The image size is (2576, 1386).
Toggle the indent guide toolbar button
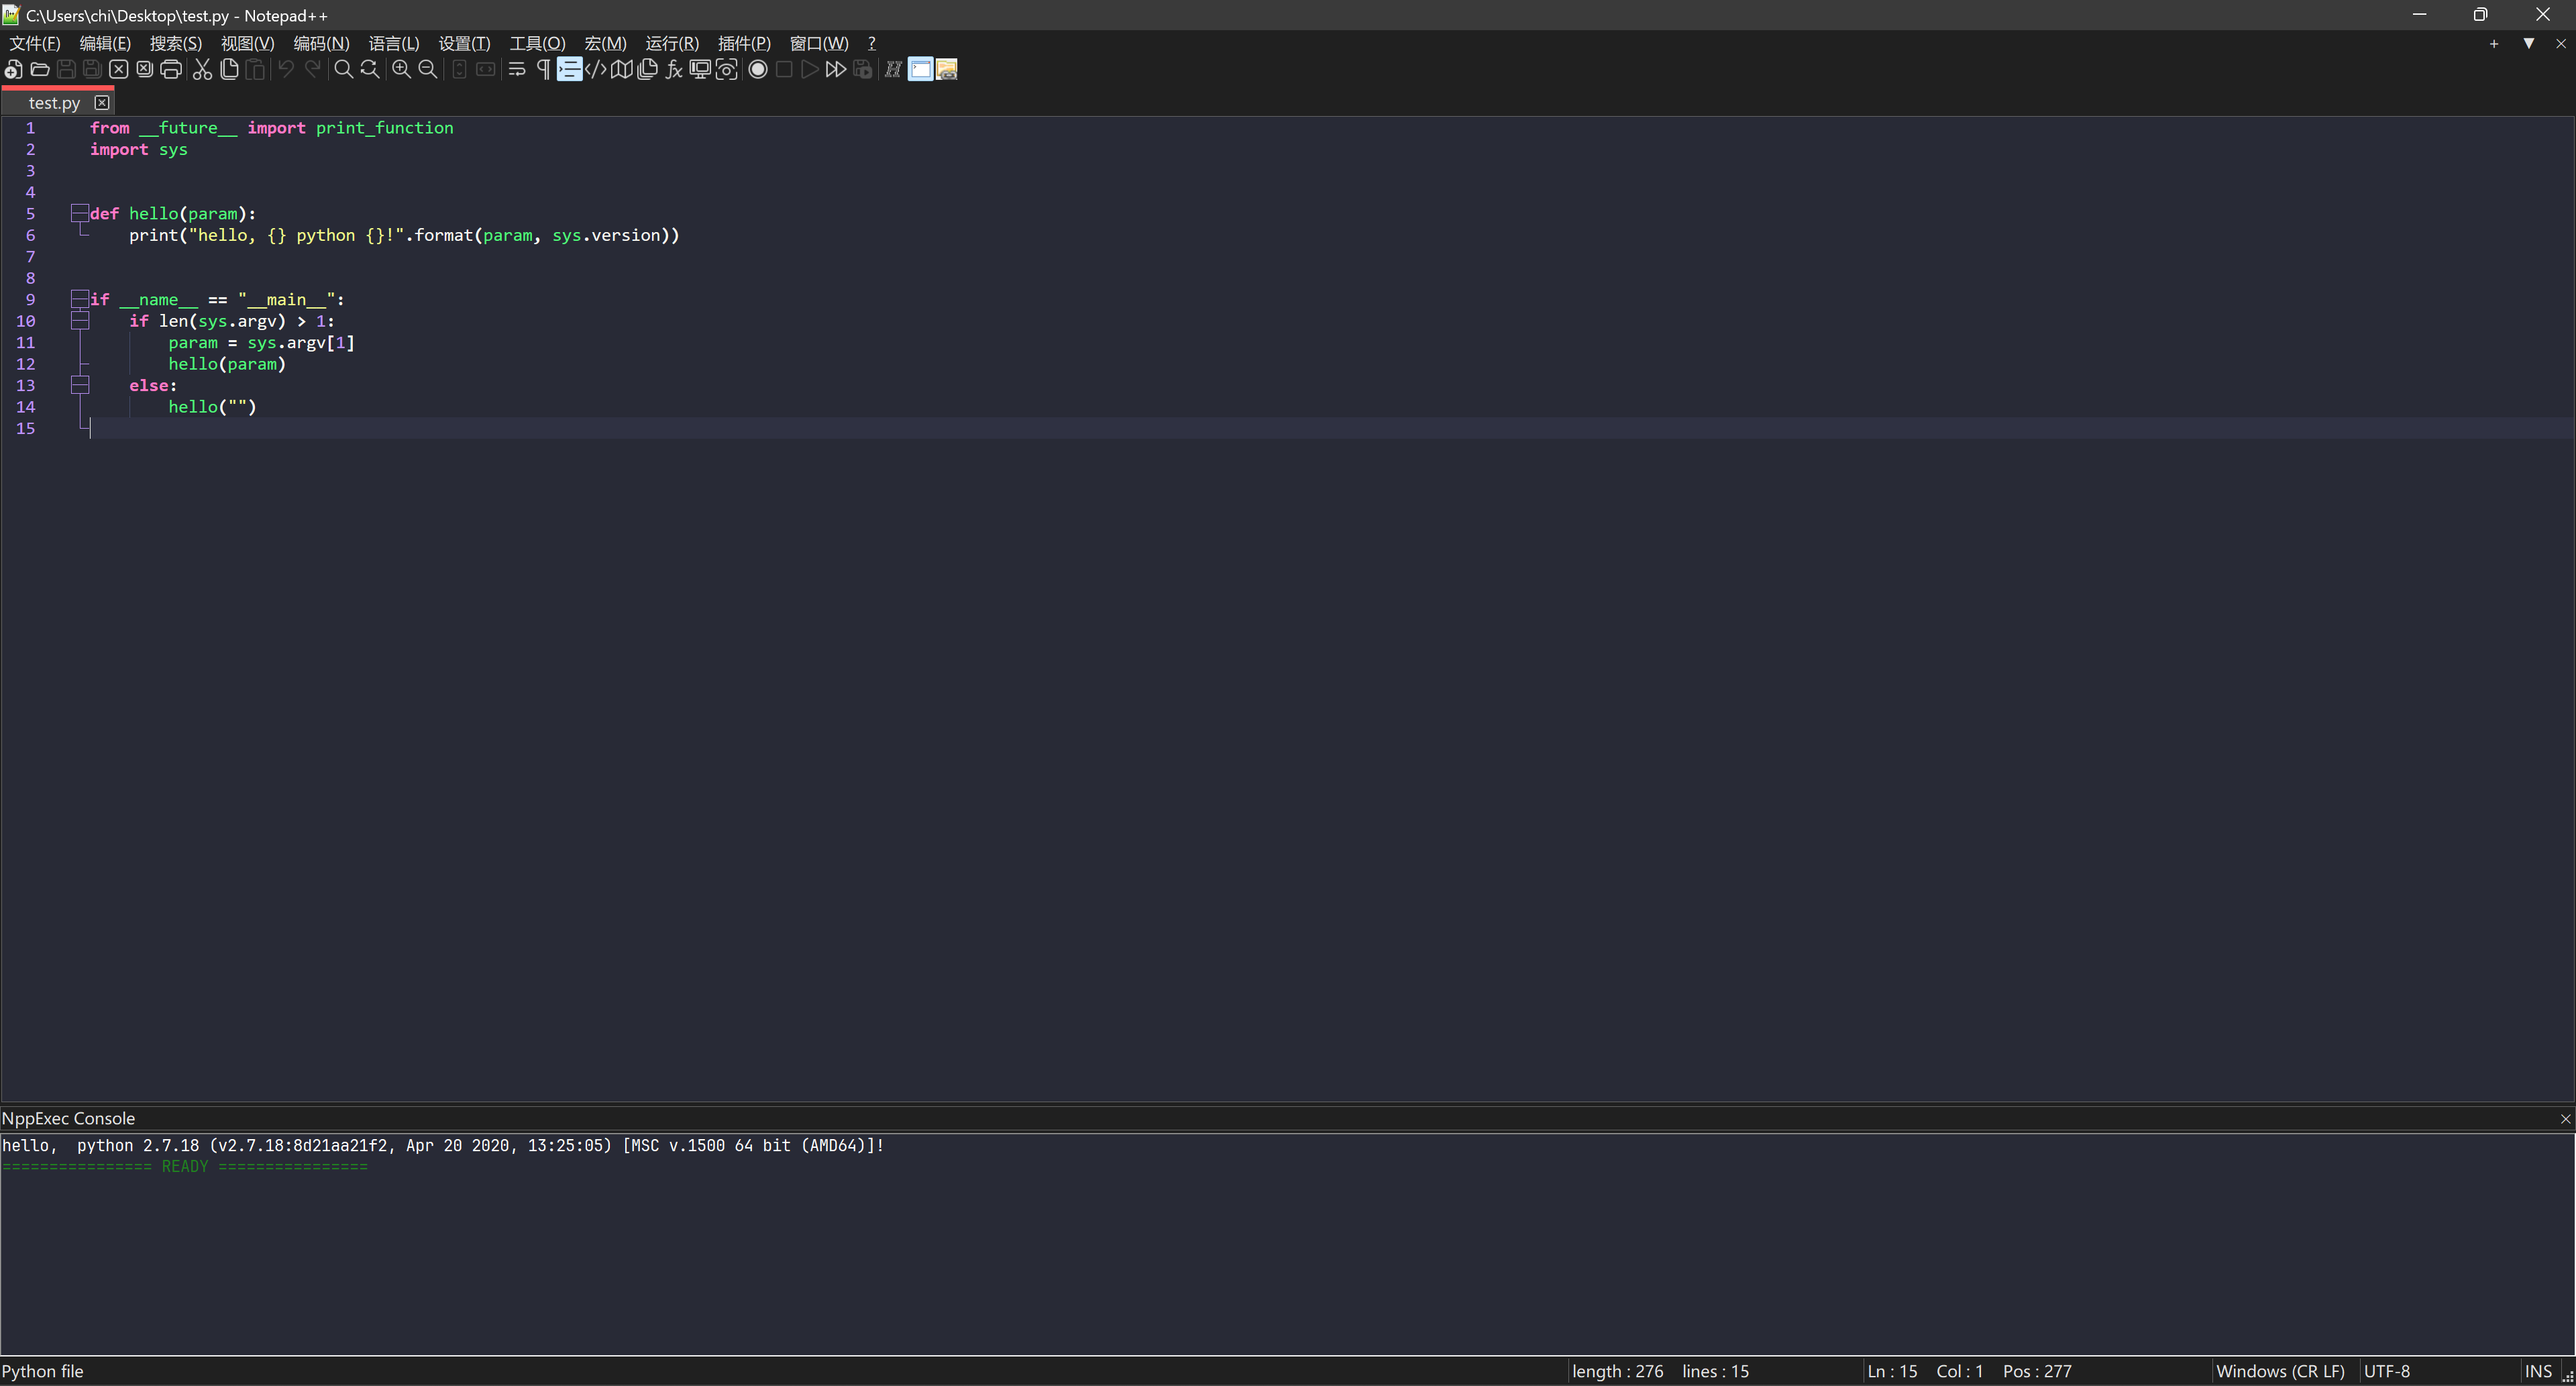(569, 69)
